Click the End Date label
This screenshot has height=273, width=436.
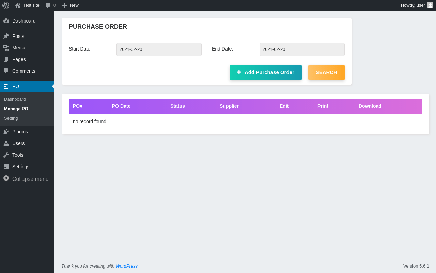(222, 49)
